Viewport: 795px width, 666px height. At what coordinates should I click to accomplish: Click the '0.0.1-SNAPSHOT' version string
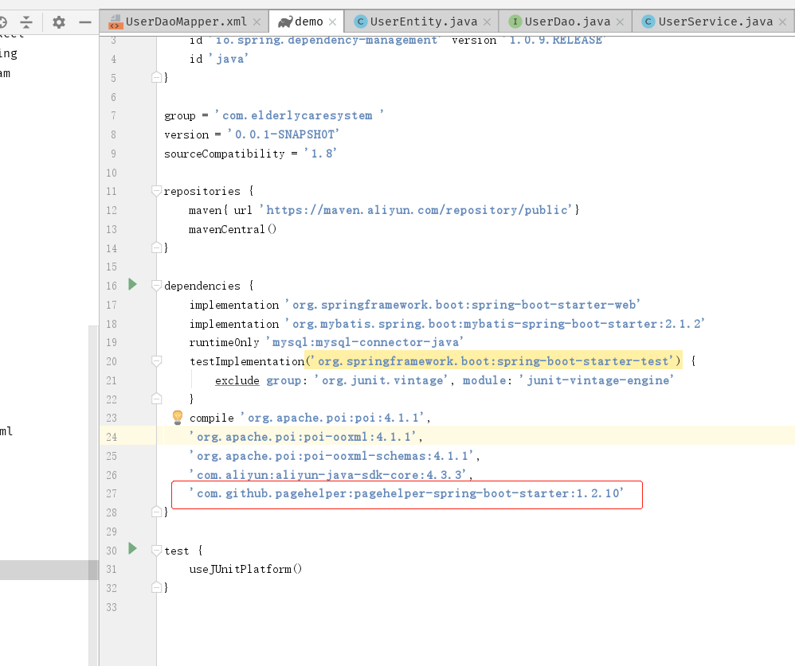(x=283, y=134)
